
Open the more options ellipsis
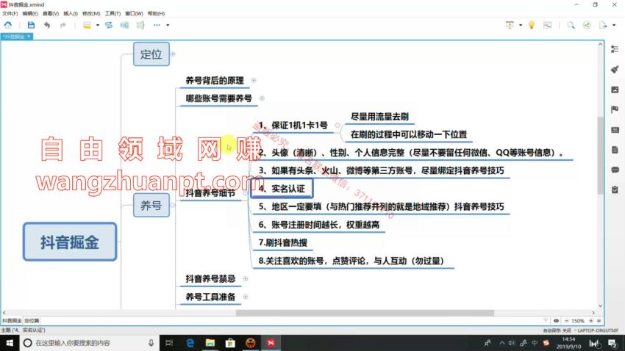pos(157,25)
